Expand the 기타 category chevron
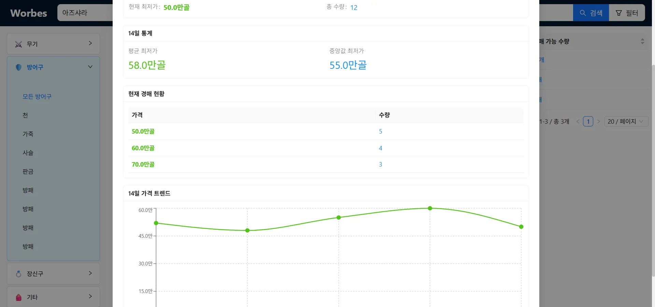Viewport: 655px width, 307px height. click(90, 296)
